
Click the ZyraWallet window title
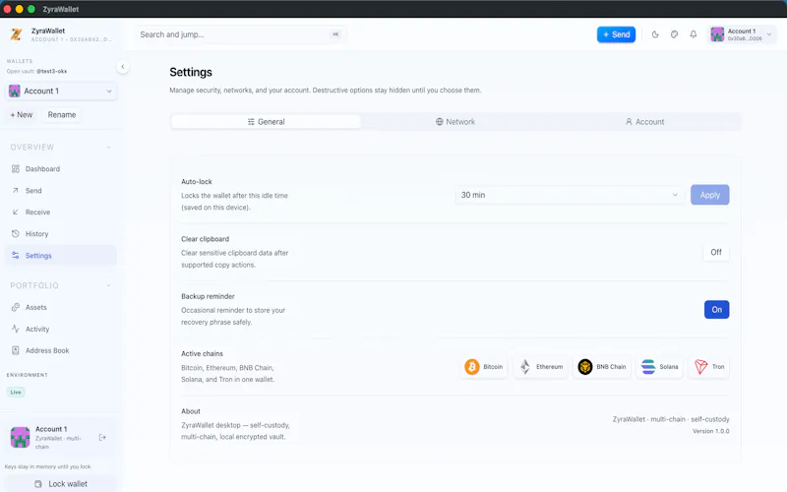(x=61, y=9)
